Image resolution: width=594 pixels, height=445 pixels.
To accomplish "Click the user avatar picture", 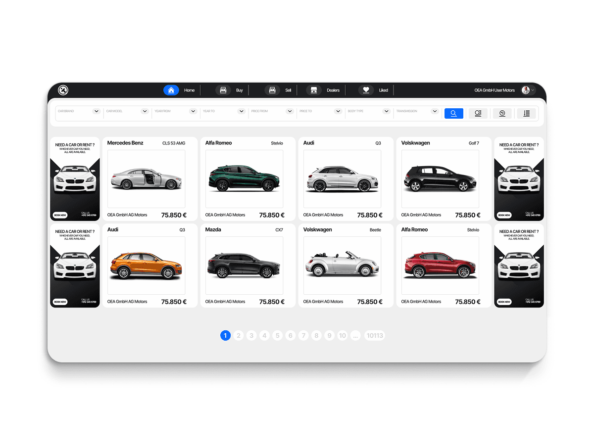I will [526, 90].
